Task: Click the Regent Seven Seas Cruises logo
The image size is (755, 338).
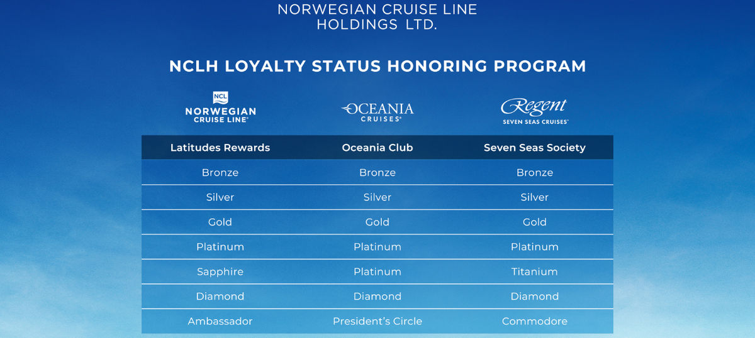Action: [x=535, y=111]
